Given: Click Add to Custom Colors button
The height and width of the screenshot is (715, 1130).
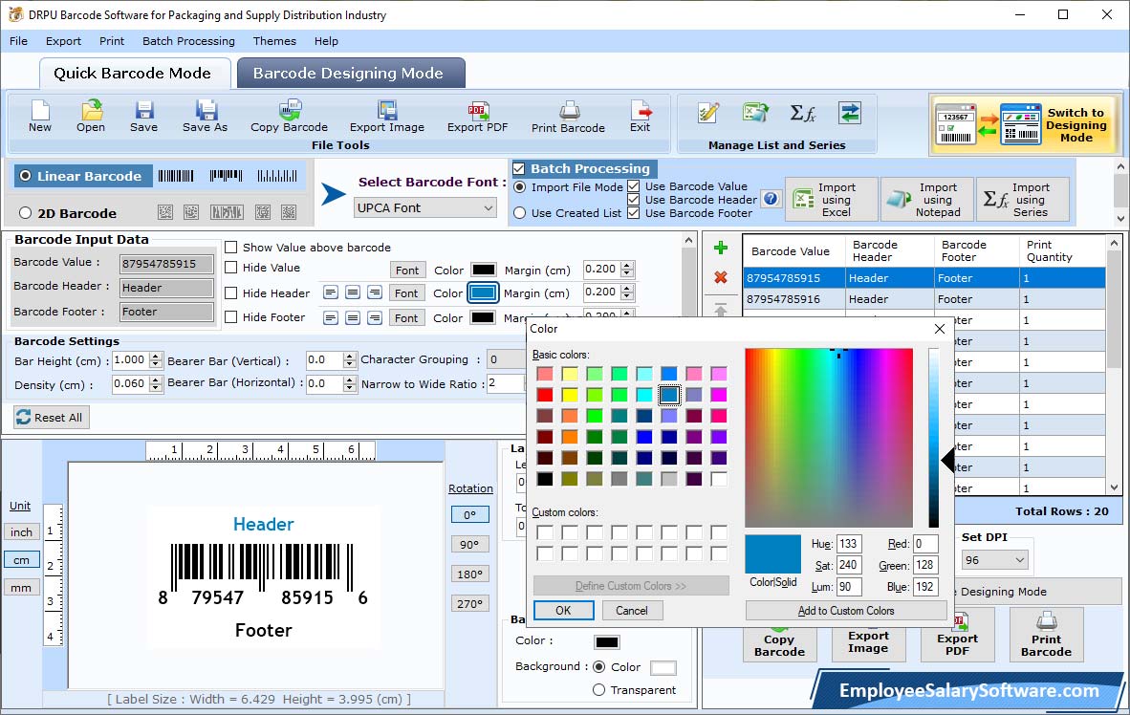Looking at the screenshot, I should [846, 611].
